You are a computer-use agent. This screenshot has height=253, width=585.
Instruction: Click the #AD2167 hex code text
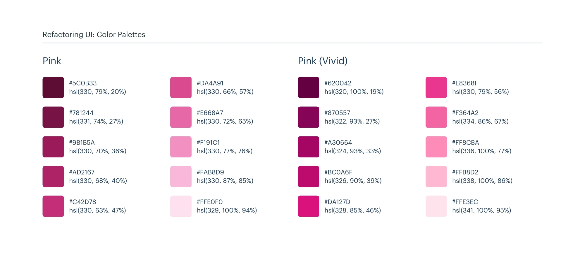pyautogui.click(x=82, y=172)
